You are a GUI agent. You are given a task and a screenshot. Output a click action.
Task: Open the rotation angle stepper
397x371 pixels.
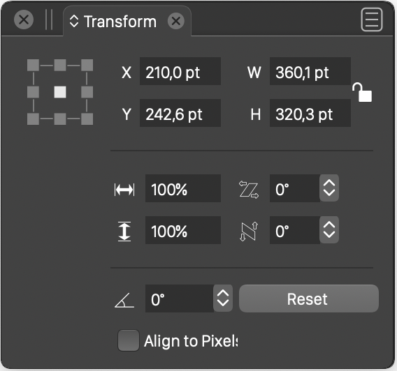point(223,298)
